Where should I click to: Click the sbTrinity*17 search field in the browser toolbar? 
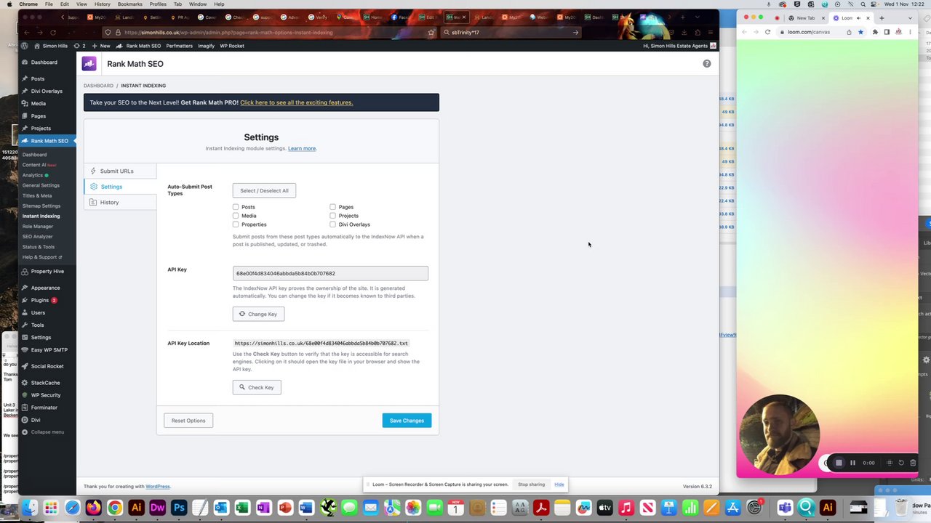[x=513, y=32]
